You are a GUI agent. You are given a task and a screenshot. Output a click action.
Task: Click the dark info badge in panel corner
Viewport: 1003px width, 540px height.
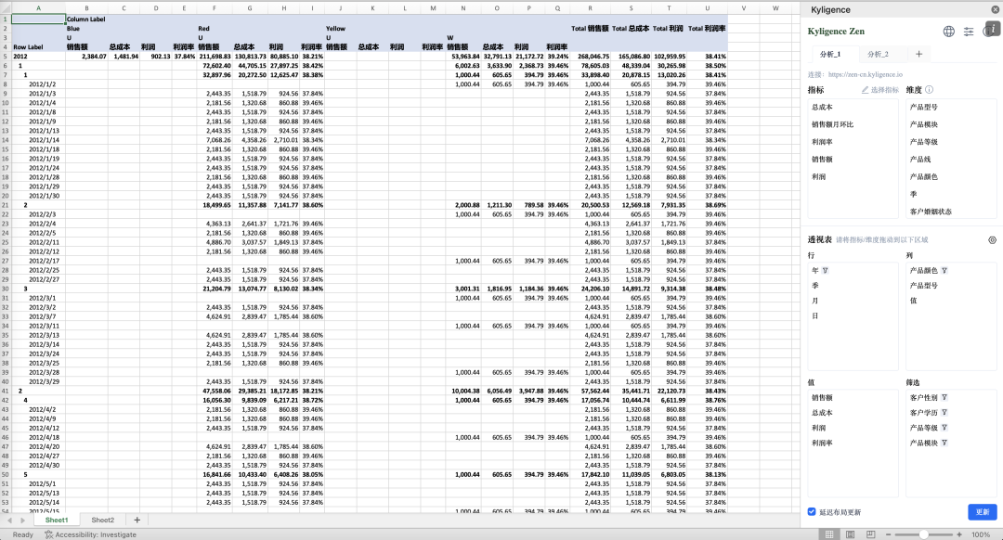tap(992, 29)
